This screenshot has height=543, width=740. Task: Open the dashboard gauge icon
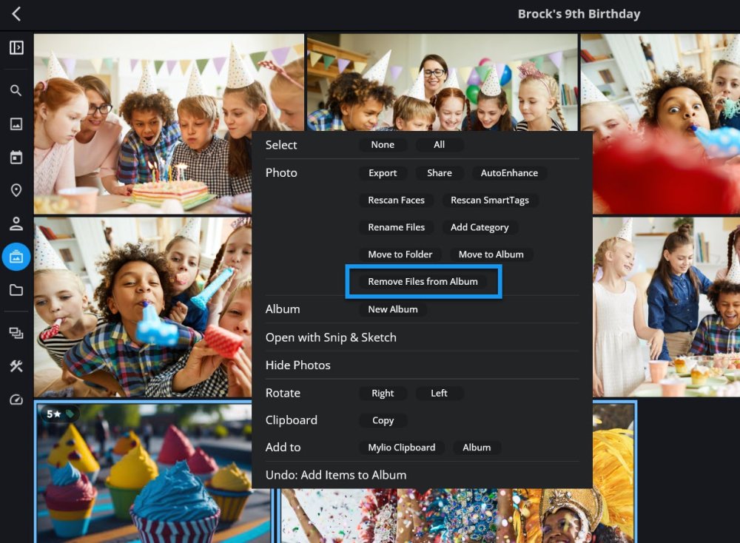click(16, 399)
